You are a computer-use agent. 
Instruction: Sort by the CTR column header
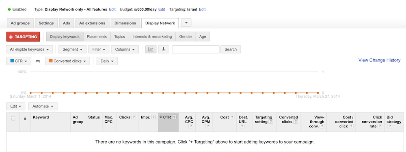[167, 117]
